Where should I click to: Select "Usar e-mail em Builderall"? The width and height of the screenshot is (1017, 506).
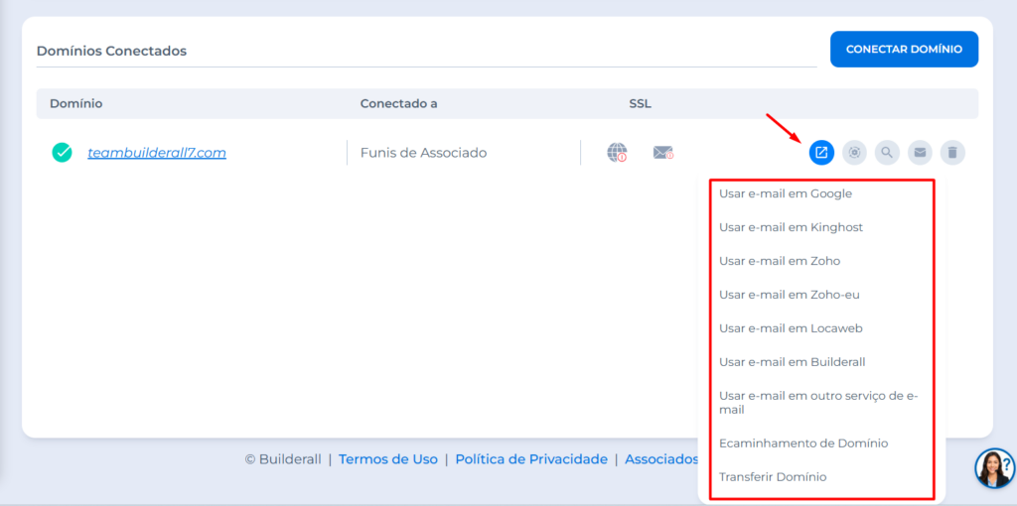click(792, 362)
